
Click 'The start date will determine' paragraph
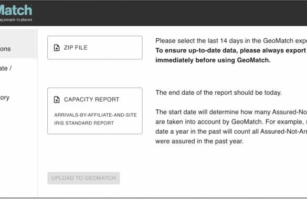coord(231,127)
